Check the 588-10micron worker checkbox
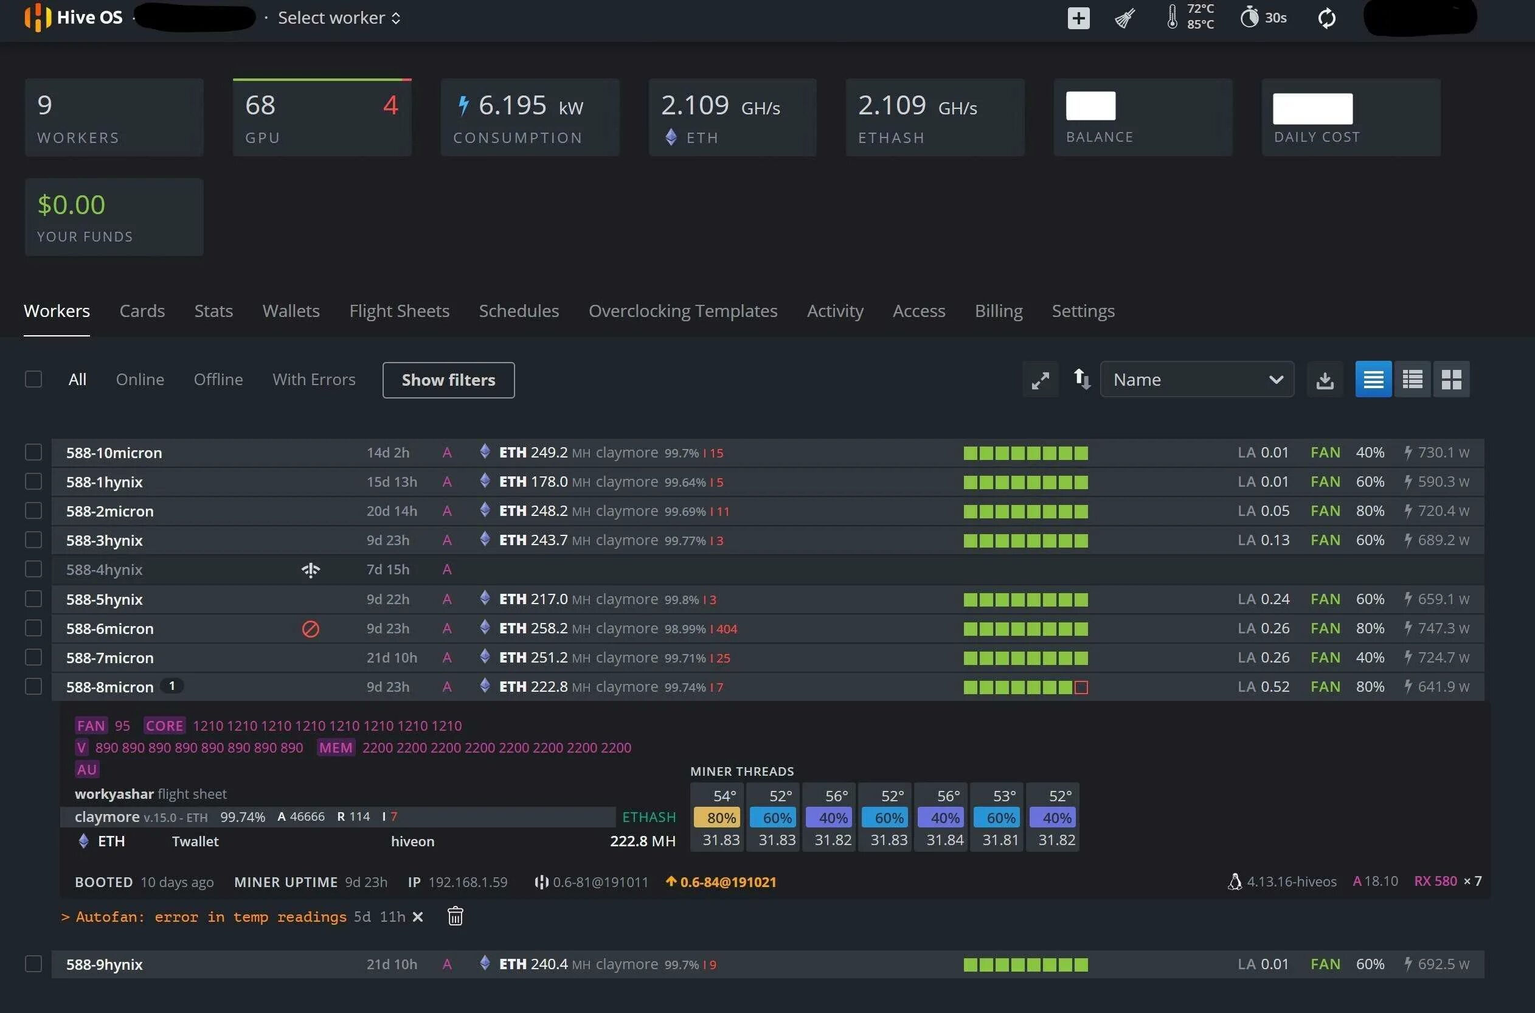 (x=33, y=452)
